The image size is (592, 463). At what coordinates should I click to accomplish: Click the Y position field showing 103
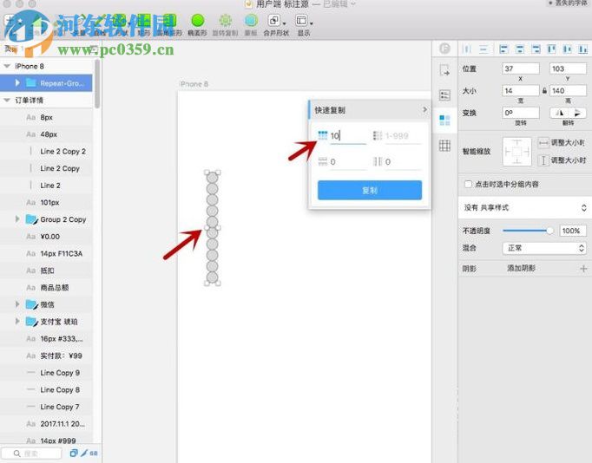point(568,68)
